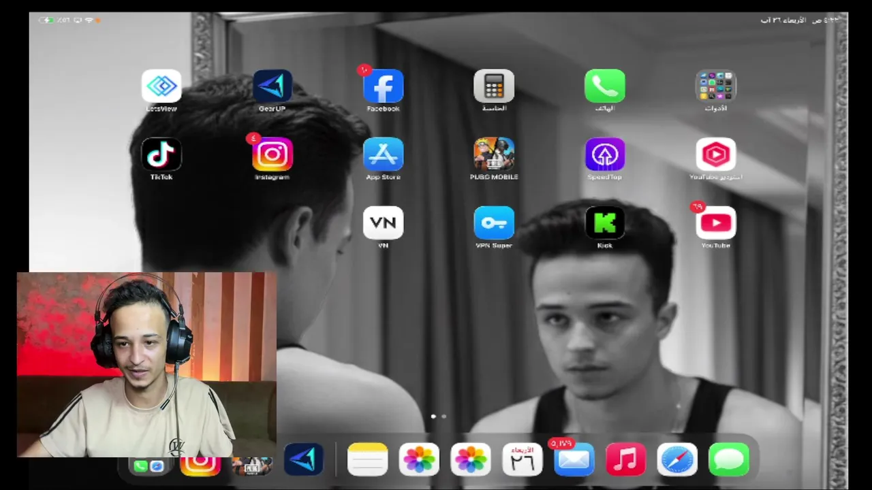Open the Messages app

click(x=729, y=459)
